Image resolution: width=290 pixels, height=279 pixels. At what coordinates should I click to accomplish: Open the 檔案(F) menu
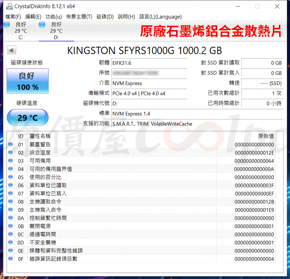click(x=13, y=17)
